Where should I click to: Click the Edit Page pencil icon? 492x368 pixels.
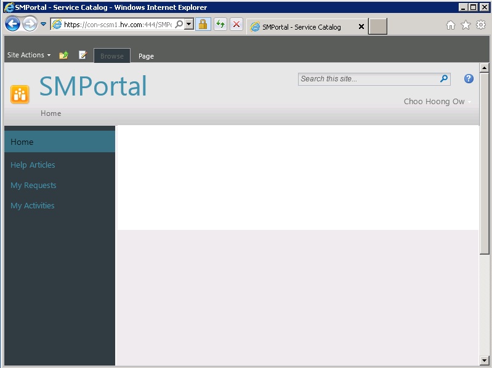click(x=83, y=55)
